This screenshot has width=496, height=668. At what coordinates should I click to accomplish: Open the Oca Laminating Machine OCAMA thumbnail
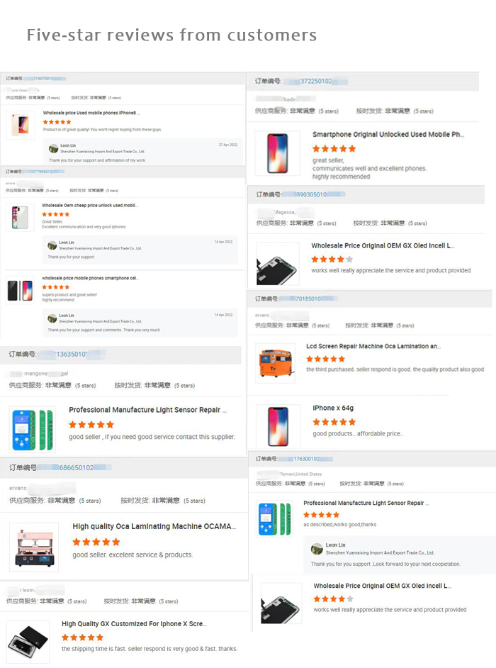(x=34, y=547)
